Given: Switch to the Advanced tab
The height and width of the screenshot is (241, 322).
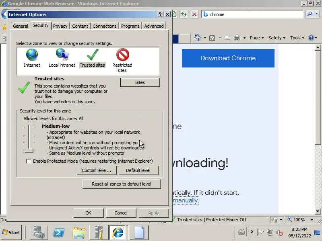Looking at the screenshot, I should [x=154, y=26].
